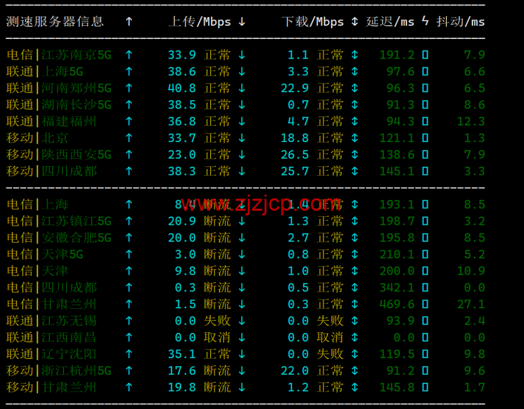Click the box icon next to 469.6 latency
The image size is (524, 409).
(x=425, y=304)
